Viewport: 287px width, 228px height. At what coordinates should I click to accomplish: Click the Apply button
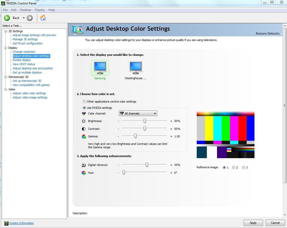click(x=253, y=223)
